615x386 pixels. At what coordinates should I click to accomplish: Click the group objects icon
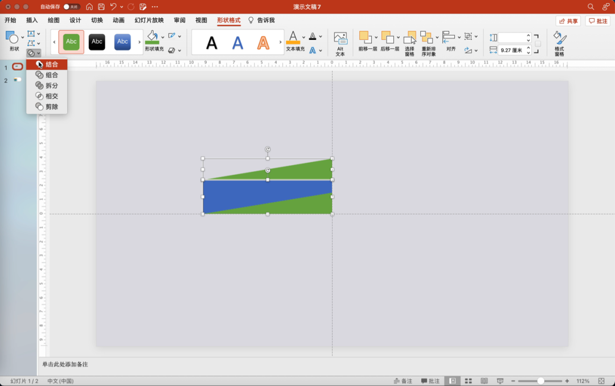(468, 36)
